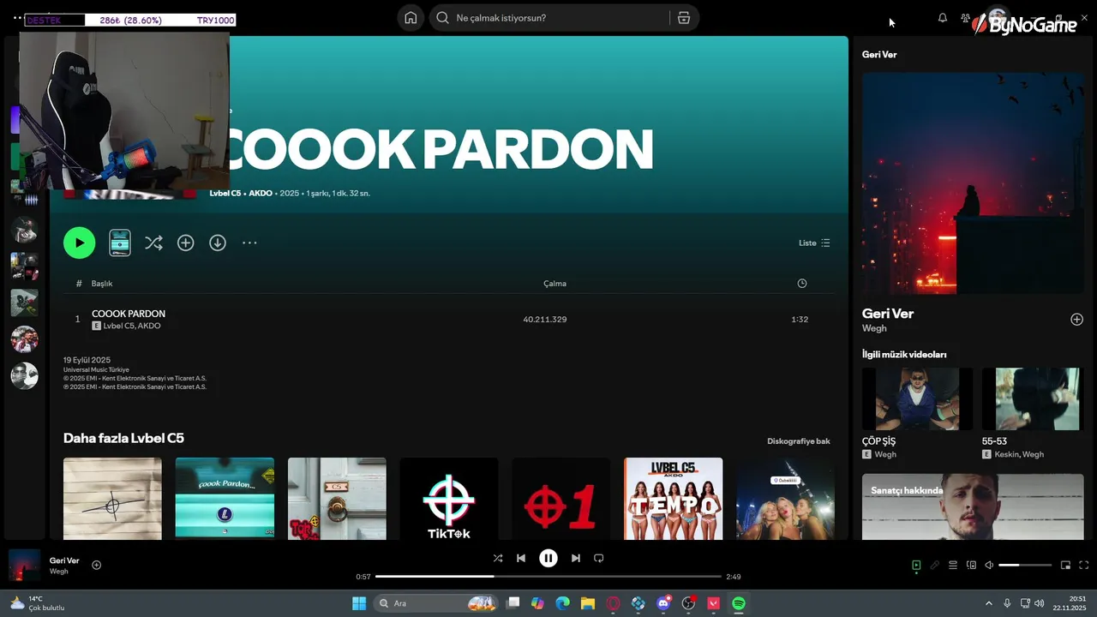Open more options for album
Screen dimensions: 1097x617
click(249, 243)
